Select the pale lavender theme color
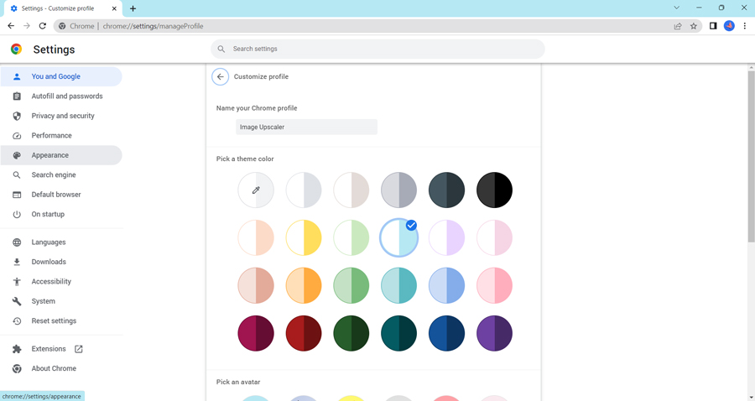The image size is (755, 401). (446, 237)
